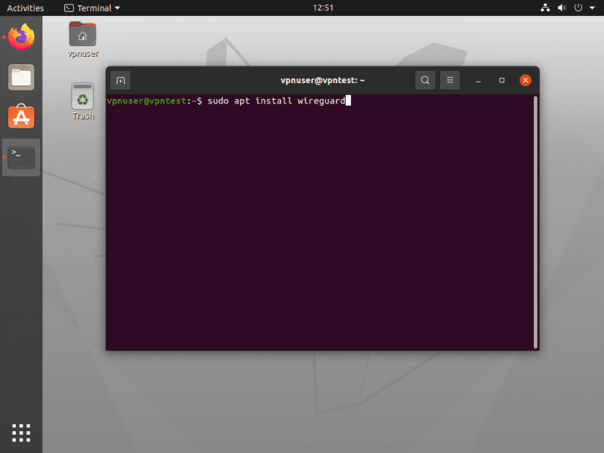Open a new terminal tab
The image size is (604, 453).
121,80
